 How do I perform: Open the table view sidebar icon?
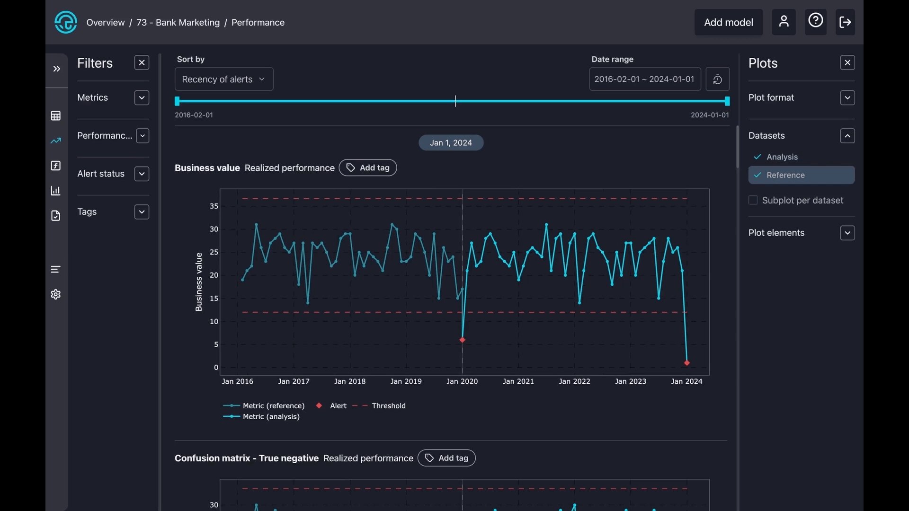[x=56, y=116]
